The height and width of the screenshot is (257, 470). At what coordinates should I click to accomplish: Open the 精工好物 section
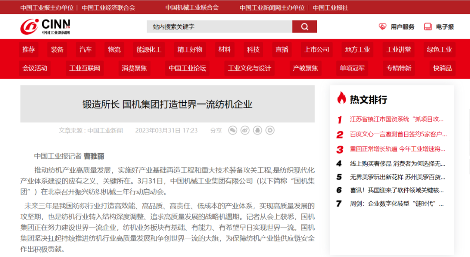190,49
